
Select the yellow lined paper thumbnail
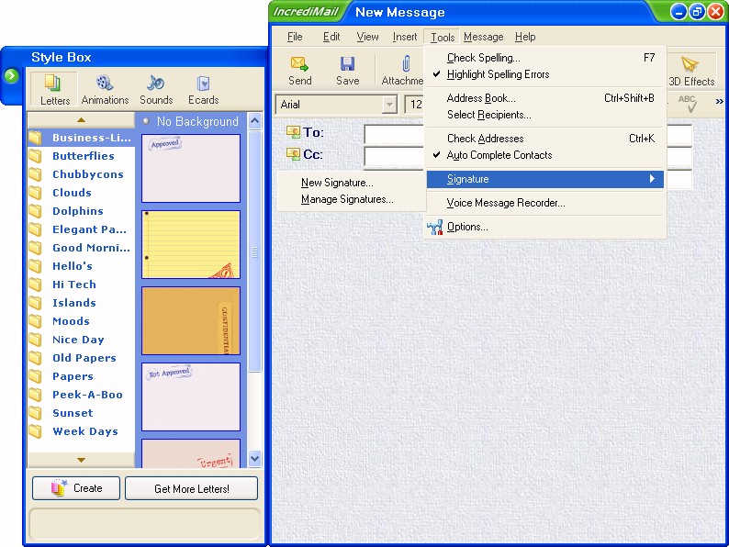pyautogui.click(x=191, y=244)
